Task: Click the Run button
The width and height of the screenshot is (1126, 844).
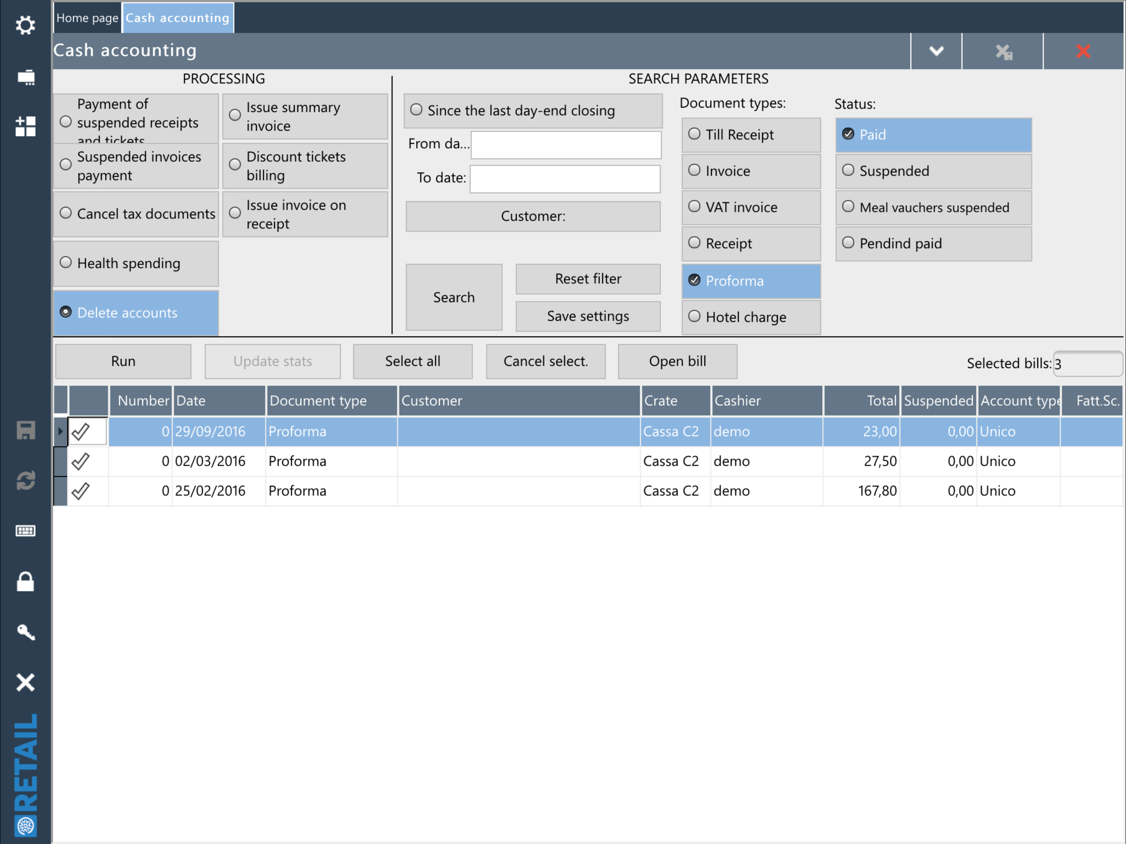Action: pyautogui.click(x=123, y=361)
